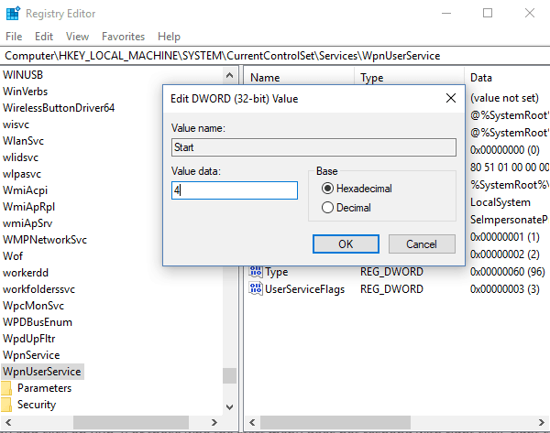Click the Value name field showing Start

tap(313, 147)
